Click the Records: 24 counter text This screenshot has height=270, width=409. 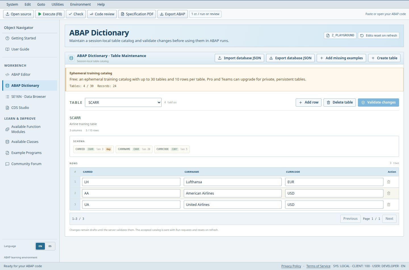(107, 86)
